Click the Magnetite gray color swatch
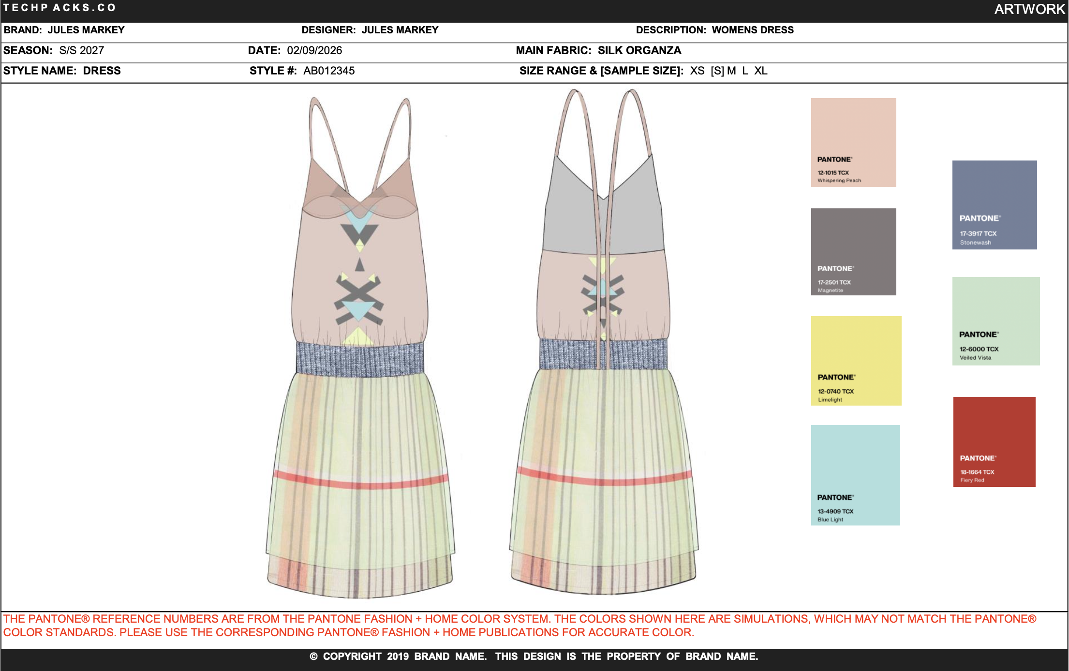The image size is (1069, 671). tap(853, 251)
